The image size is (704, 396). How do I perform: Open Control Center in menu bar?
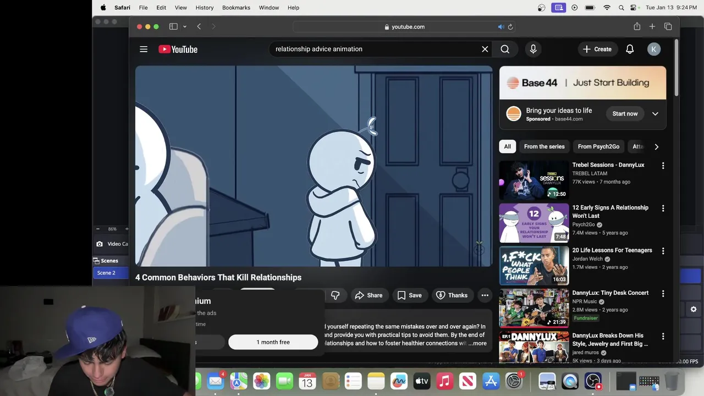634,8
